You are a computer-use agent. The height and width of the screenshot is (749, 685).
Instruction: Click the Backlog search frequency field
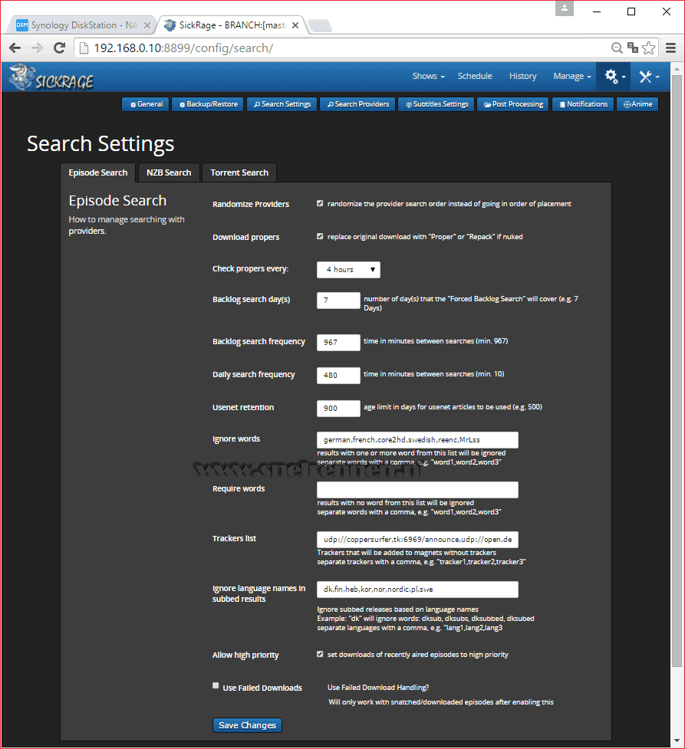[x=338, y=343]
